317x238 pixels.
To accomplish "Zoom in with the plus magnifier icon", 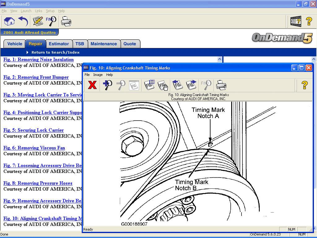I will click(x=107, y=85).
